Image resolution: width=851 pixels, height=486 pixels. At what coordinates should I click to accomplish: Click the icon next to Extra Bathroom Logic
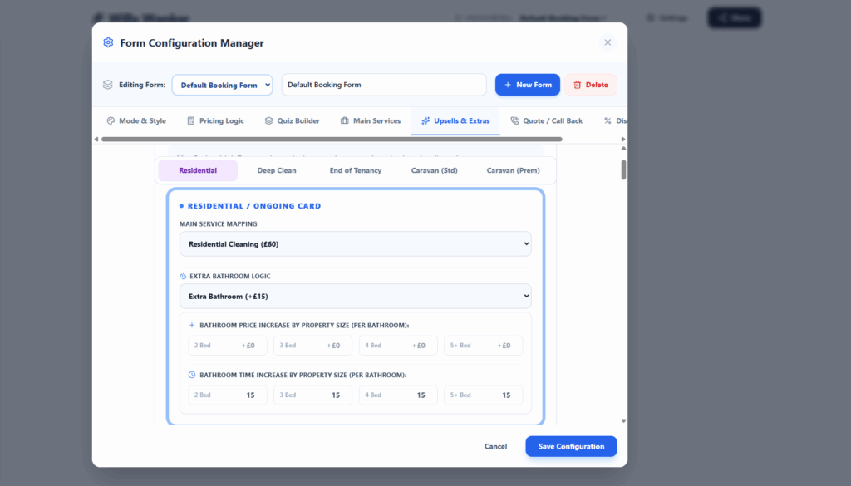[x=183, y=276]
